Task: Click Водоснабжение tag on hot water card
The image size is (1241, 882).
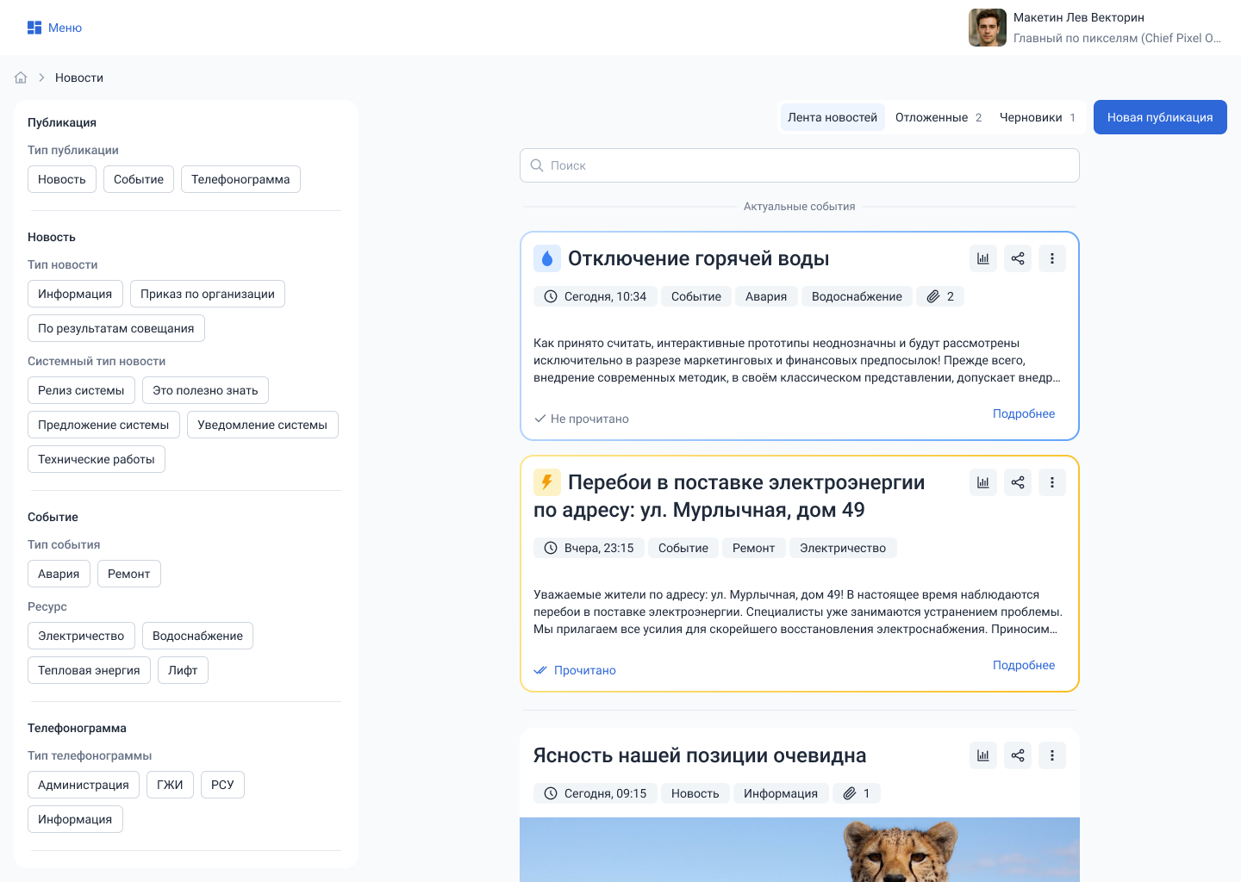Action: pos(857,296)
